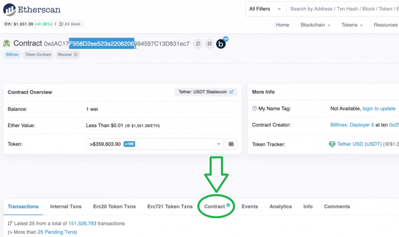The width and height of the screenshot is (399, 237).
Task: Click the My Name Tag help icon
Action: point(254,108)
